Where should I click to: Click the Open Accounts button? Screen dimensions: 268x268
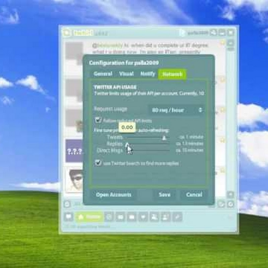click(114, 195)
